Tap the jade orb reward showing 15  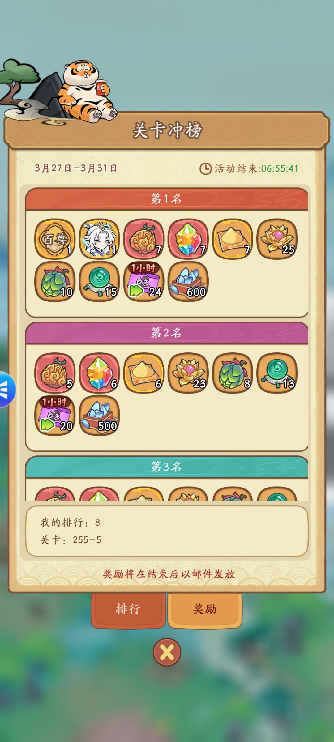[x=99, y=281]
